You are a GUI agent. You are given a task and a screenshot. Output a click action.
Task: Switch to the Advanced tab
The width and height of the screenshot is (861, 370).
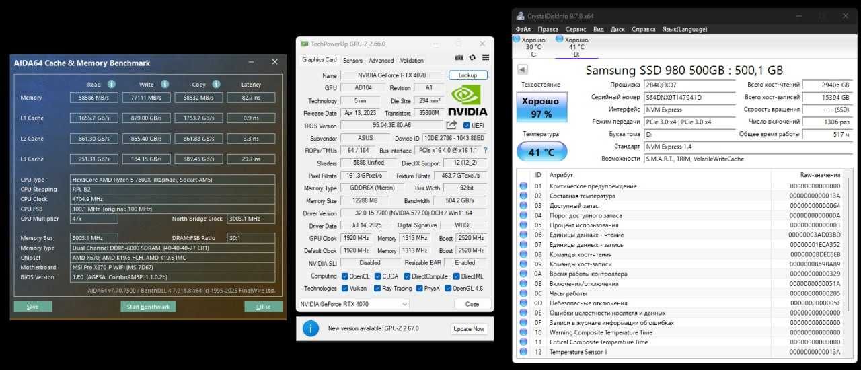click(x=381, y=61)
